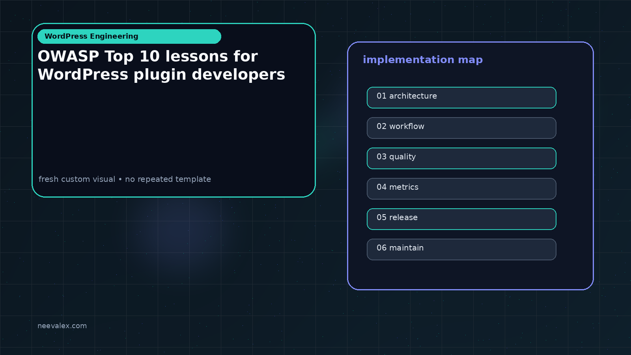Select the '01 architecture' step
The image size is (631, 355).
coord(461,97)
